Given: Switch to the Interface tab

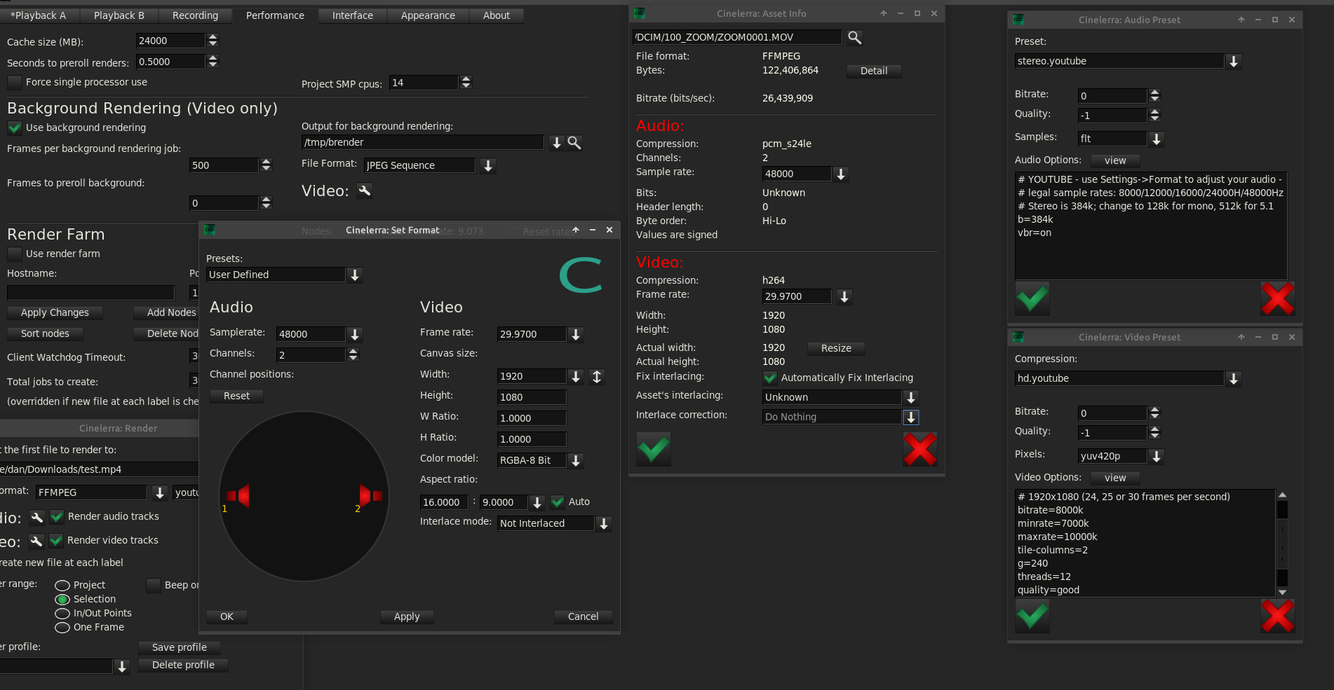Looking at the screenshot, I should [352, 15].
